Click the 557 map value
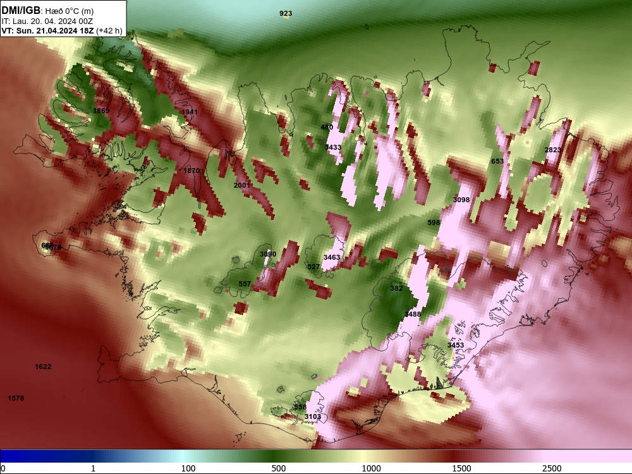This screenshot has height=474, width=632. pos(245,283)
